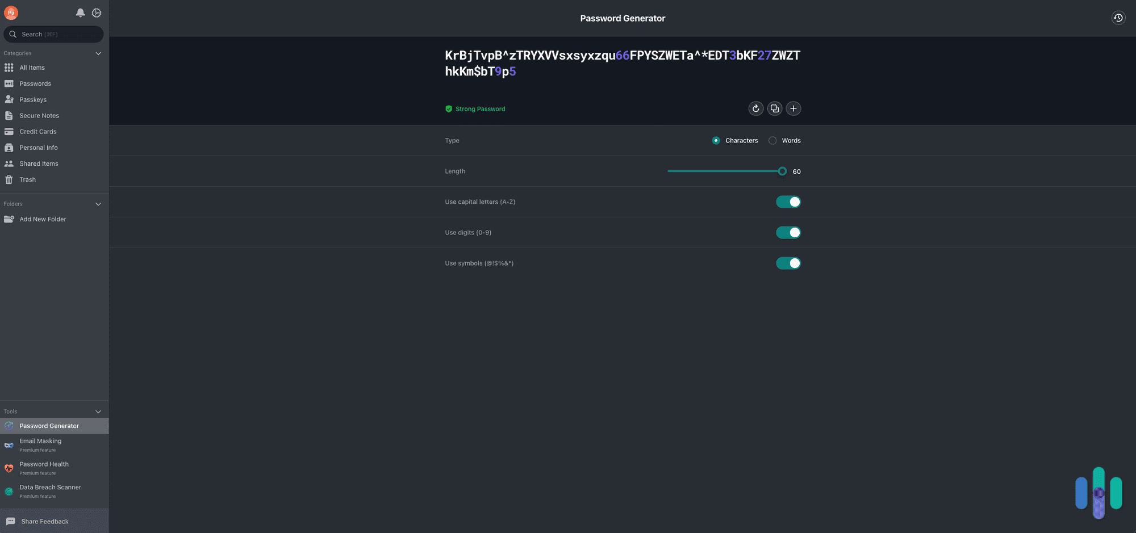
Task: Regenerate the password
Action: pos(755,108)
